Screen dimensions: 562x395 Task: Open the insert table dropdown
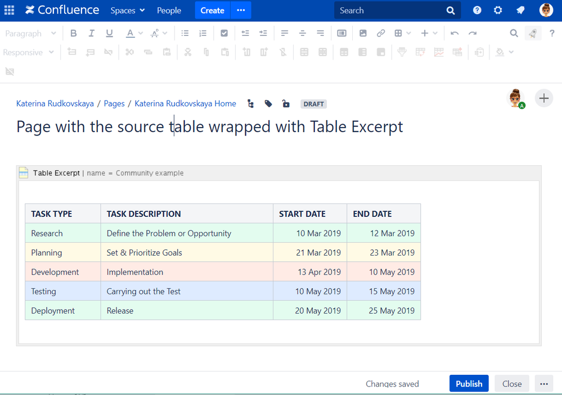click(x=402, y=34)
